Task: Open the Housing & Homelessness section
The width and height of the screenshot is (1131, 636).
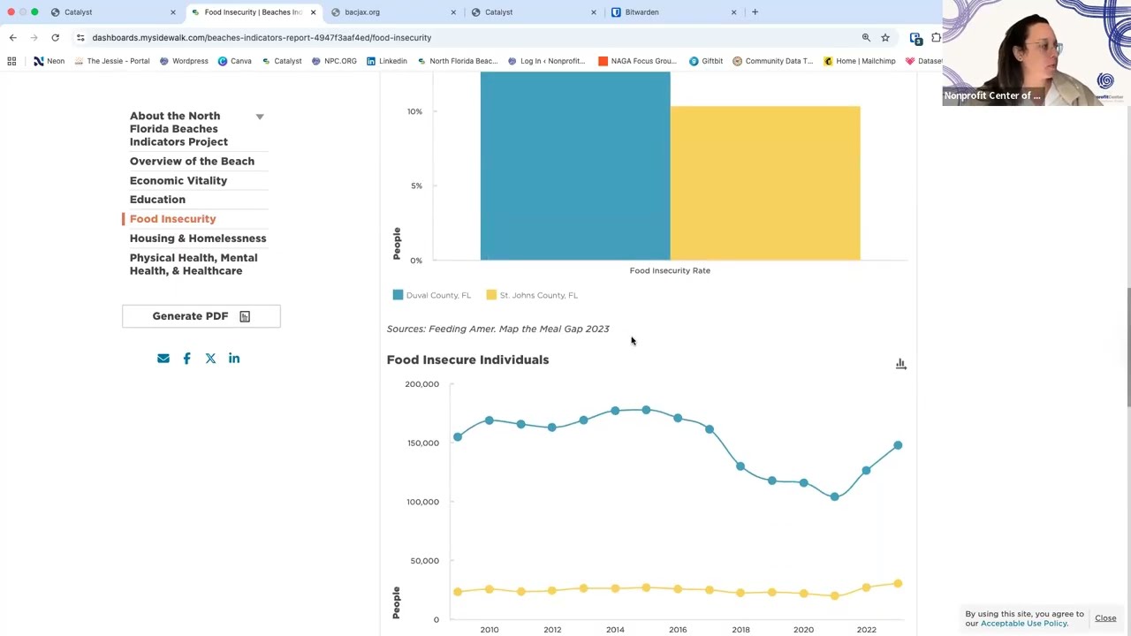Action: click(x=198, y=238)
